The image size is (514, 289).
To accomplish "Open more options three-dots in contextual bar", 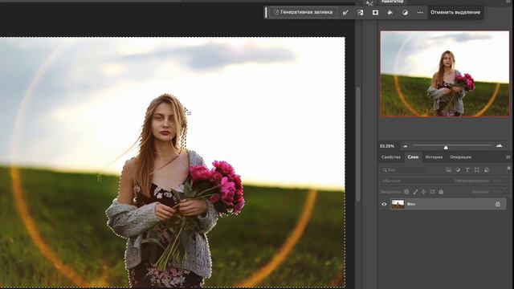I will tap(420, 13).
